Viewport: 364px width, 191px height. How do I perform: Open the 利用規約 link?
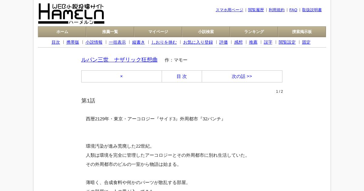[277, 10]
